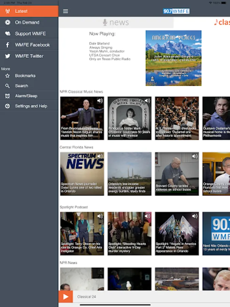Click the Classical 24 stream label
This screenshot has height=307, width=230.
coord(87,297)
